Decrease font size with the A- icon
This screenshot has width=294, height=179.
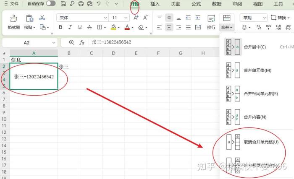point(145,18)
